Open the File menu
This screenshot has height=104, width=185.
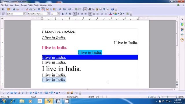click(2, 5)
